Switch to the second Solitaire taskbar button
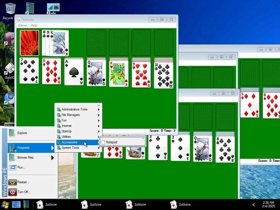Screen dimensions: 280x210 point(91,205)
